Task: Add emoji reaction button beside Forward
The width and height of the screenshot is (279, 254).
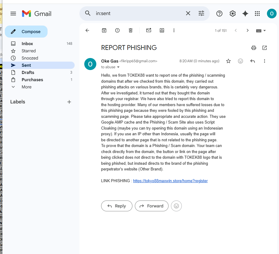Action: 176,206
